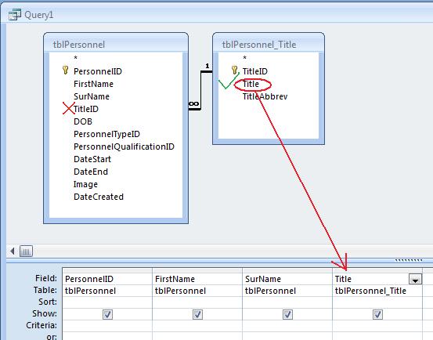Viewport: 433px width, 340px height.
Task: Click the Sort cell under PersonnelID
Action: 107,302
